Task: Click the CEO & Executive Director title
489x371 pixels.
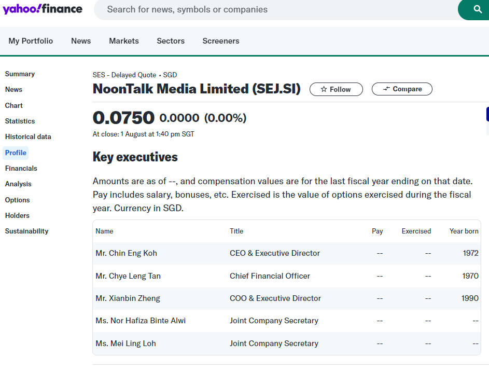Action: 275,253
